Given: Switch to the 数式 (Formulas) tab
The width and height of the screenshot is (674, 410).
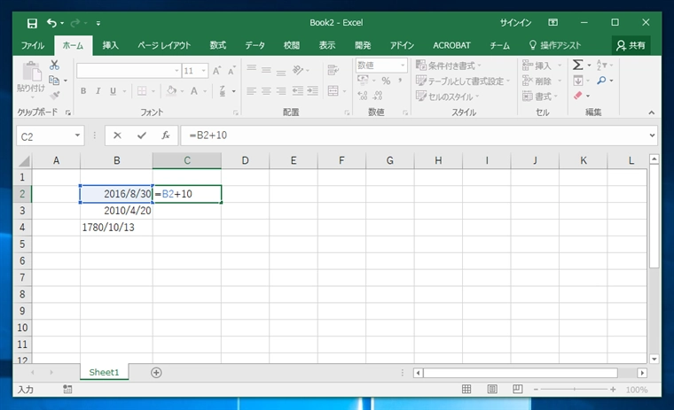Looking at the screenshot, I should click(x=218, y=45).
